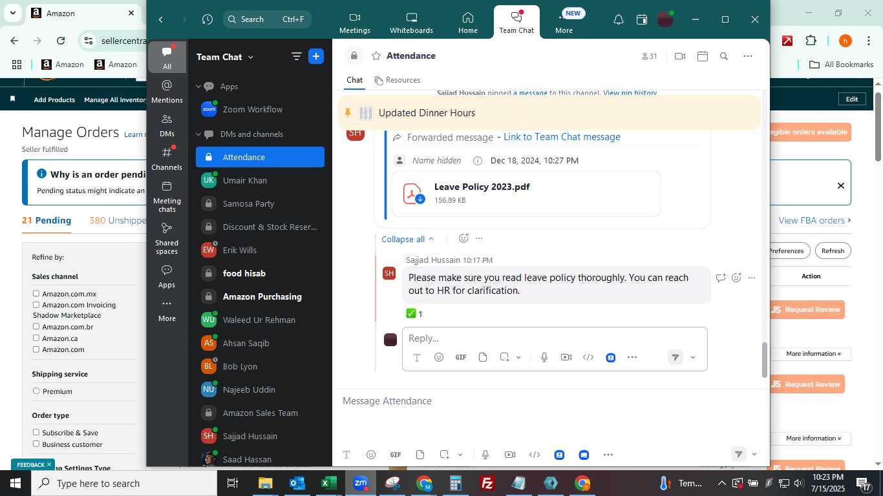Go to the Zoom Home tab
This screenshot has height=496, width=883.
(468, 23)
